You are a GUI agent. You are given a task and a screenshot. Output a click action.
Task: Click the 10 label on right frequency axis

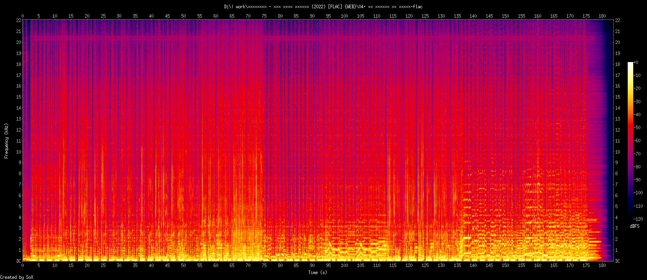tap(617, 152)
